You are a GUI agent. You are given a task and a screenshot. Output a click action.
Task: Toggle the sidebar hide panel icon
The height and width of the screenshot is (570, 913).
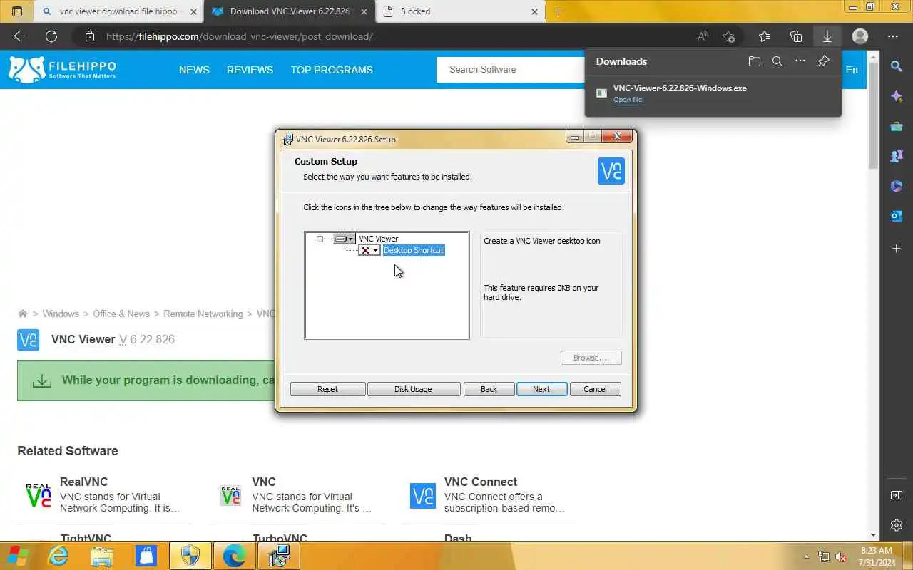tap(897, 495)
